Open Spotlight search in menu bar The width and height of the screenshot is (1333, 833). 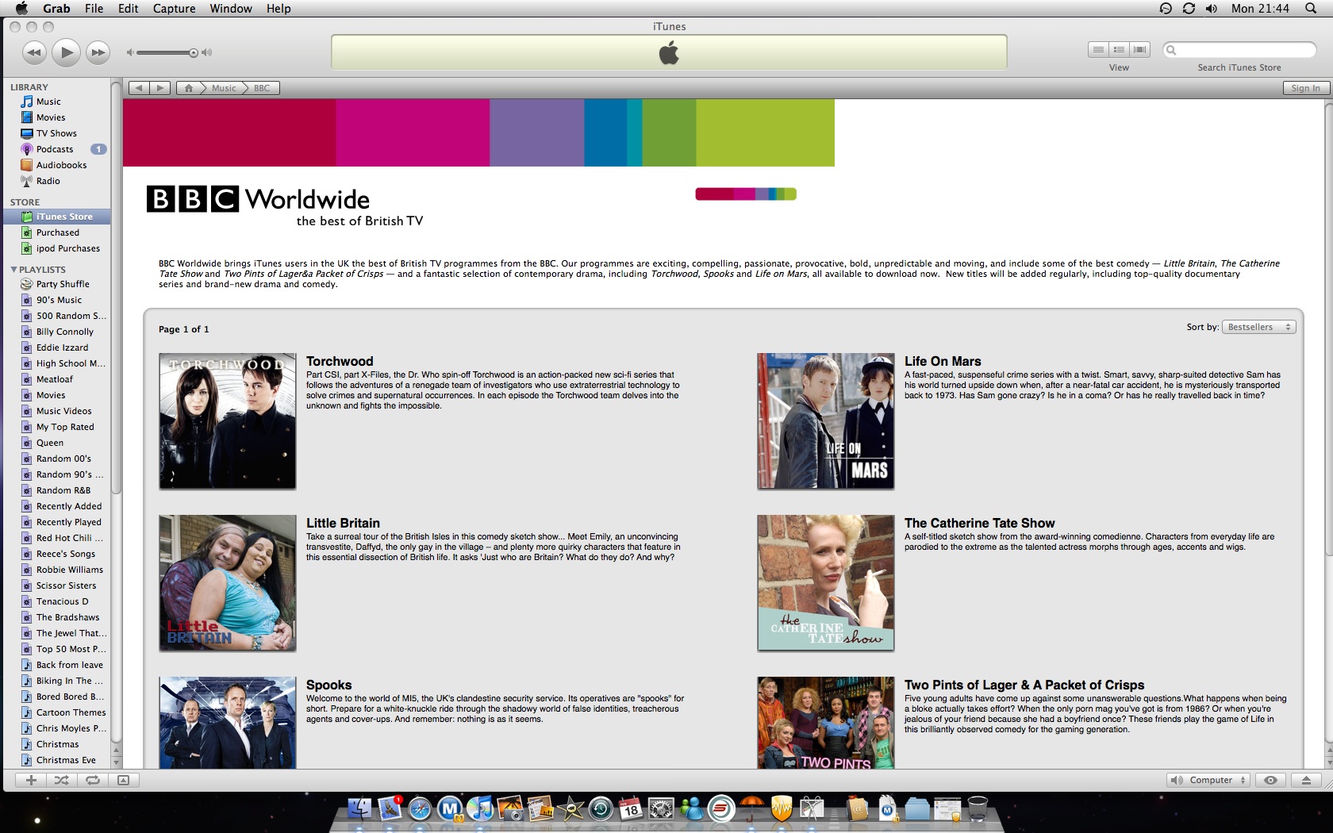(1311, 9)
